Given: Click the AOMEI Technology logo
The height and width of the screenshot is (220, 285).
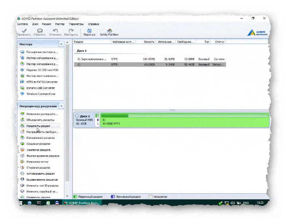Looking at the screenshot, I should tap(257, 33).
